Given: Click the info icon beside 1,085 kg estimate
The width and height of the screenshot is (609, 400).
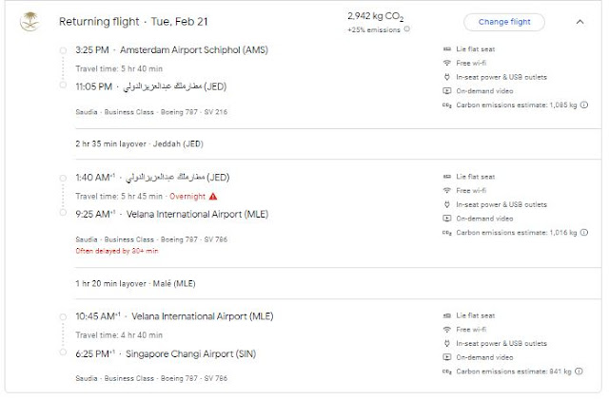Looking at the screenshot, I should click(582, 105).
